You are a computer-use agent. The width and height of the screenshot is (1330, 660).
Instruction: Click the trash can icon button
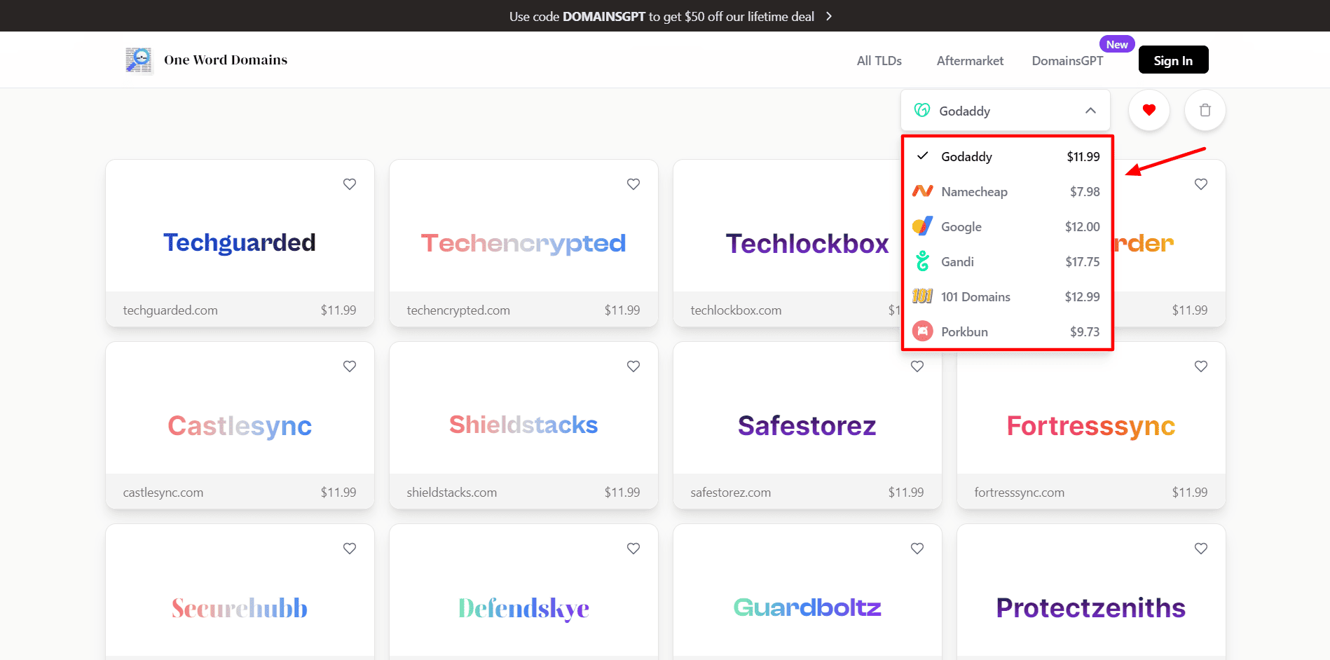click(x=1205, y=110)
